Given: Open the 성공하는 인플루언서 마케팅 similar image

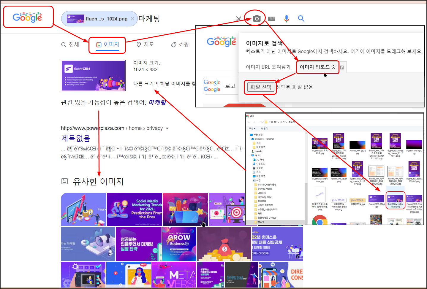Looking at the screenshot, I should tap(138, 244).
